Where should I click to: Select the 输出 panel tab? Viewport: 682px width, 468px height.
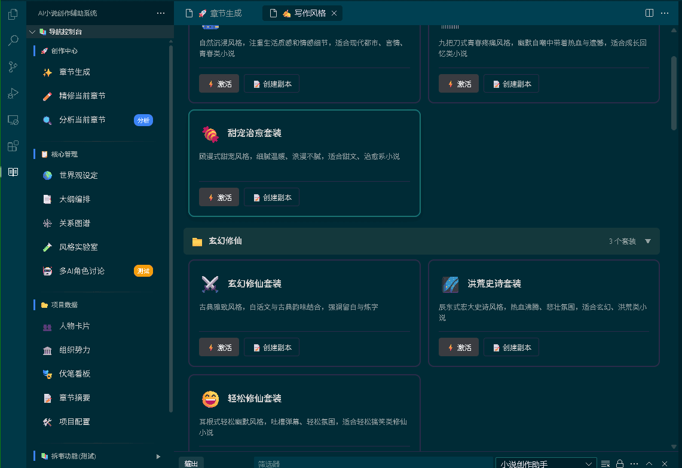tap(191, 463)
